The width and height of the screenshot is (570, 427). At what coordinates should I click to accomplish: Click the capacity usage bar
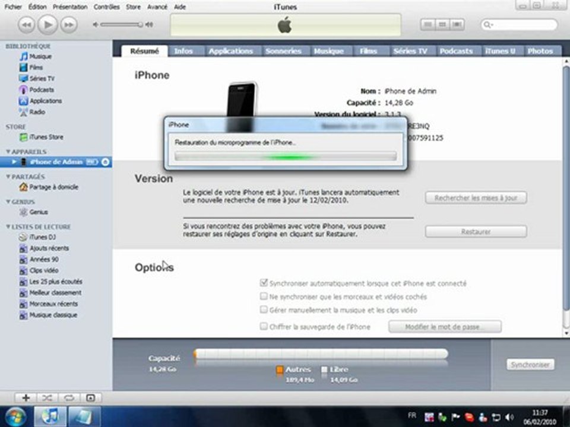point(321,354)
